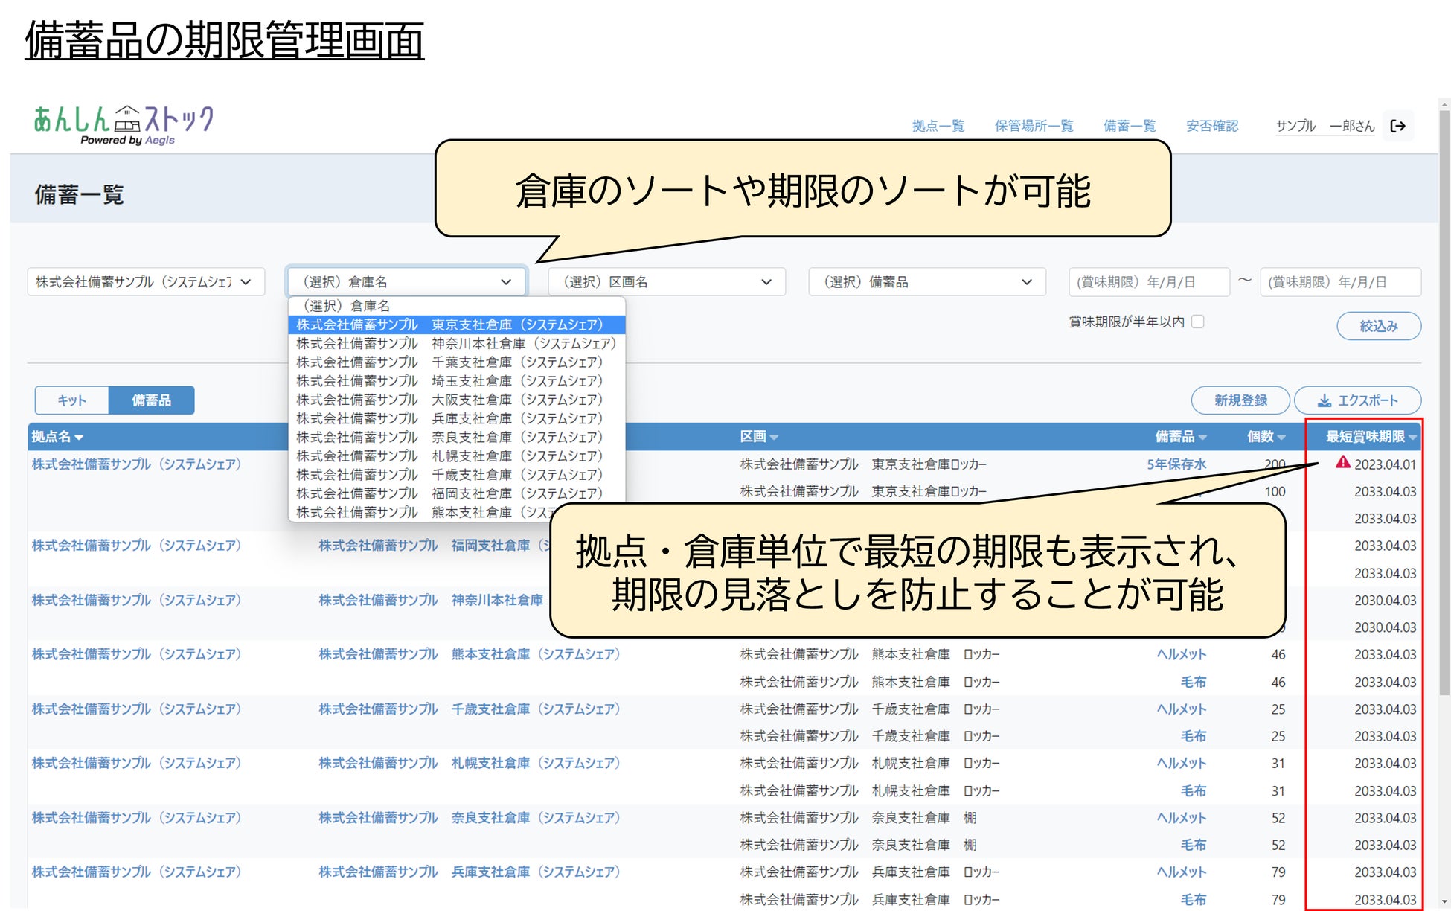1451x911 pixels.
Task: Open the 区画名 selection dropdown
Action: point(666,282)
